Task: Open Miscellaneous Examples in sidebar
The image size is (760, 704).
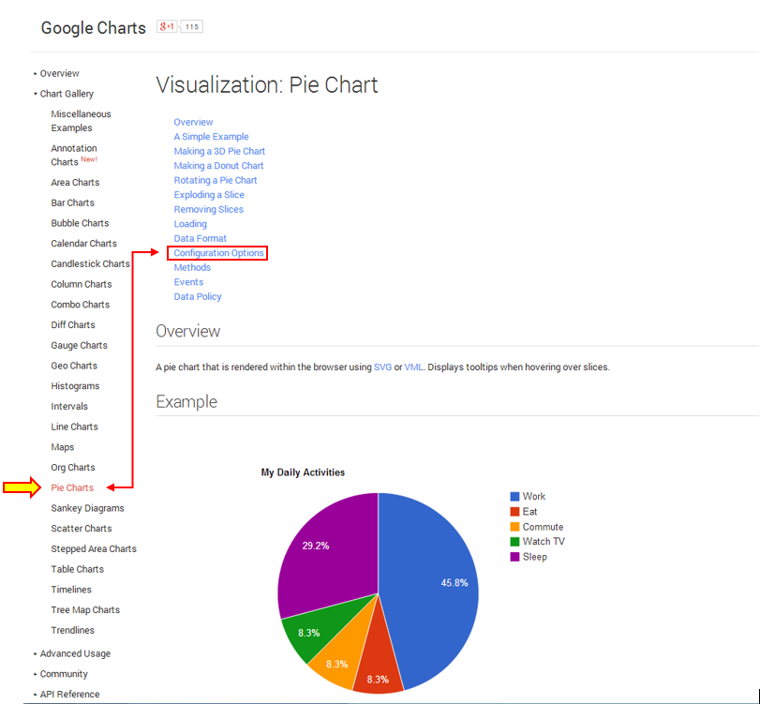Action: click(81, 121)
